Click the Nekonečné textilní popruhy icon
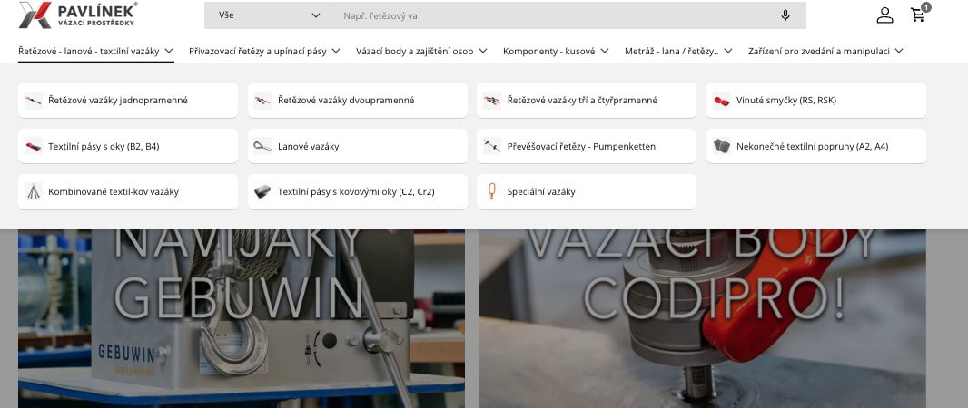 tap(721, 146)
